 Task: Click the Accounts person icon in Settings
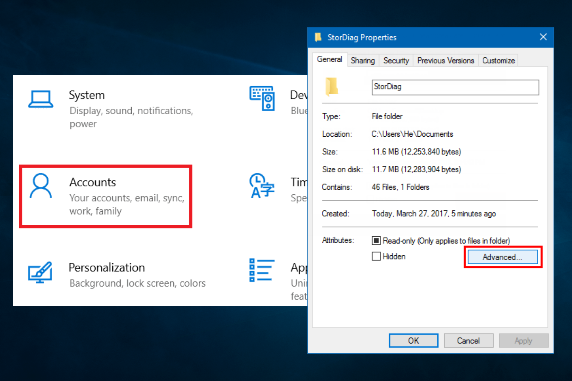(x=41, y=186)
